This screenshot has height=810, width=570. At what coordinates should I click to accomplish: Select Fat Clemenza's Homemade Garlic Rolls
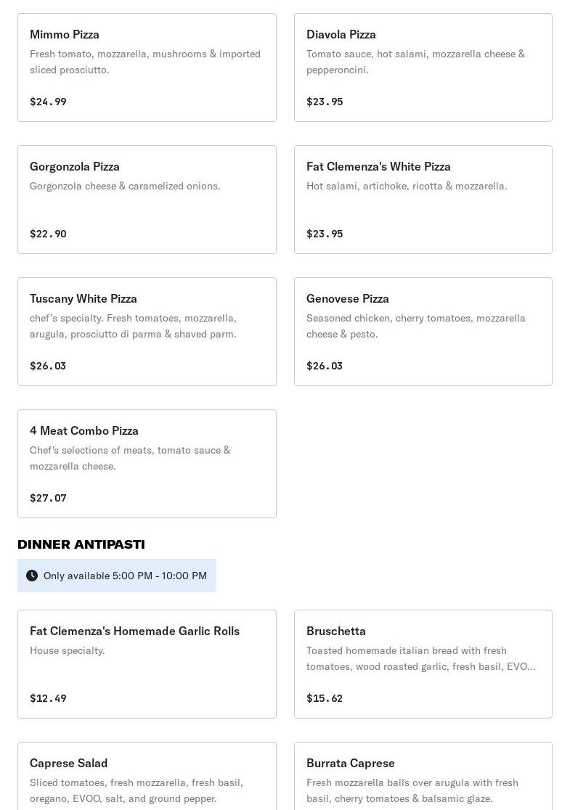click(x=147, y=664)
